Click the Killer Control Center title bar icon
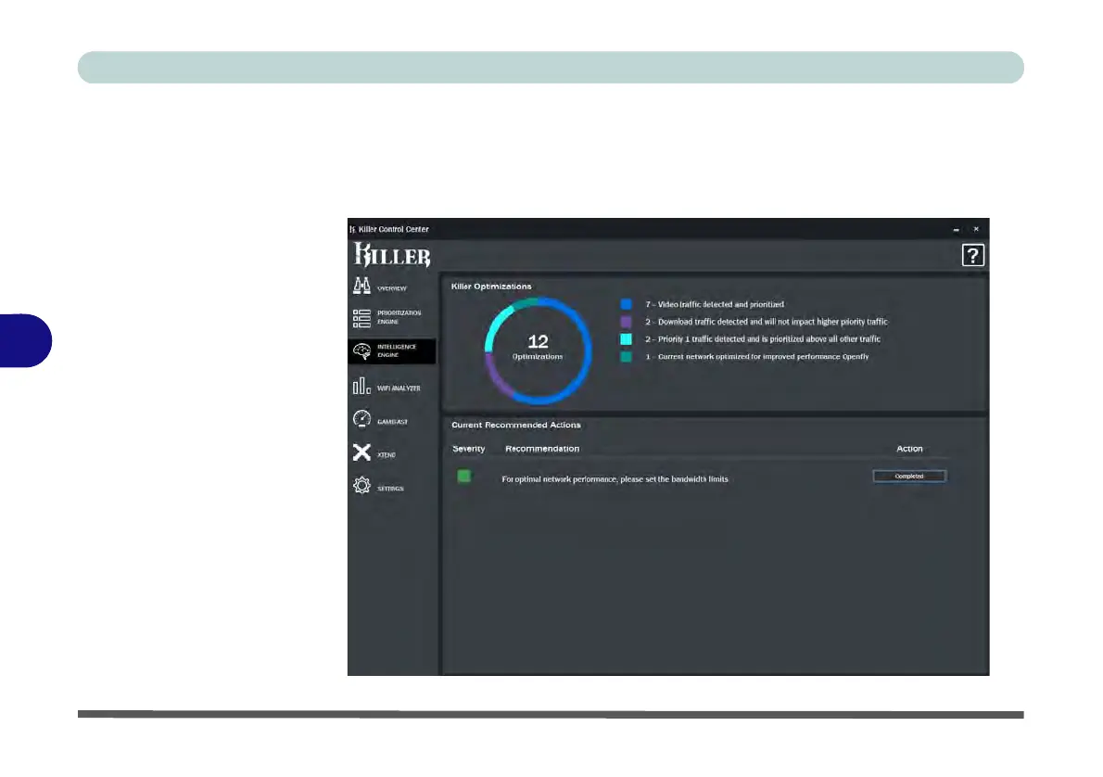This screenshot has width=1103, height=777. coord(352,229)
